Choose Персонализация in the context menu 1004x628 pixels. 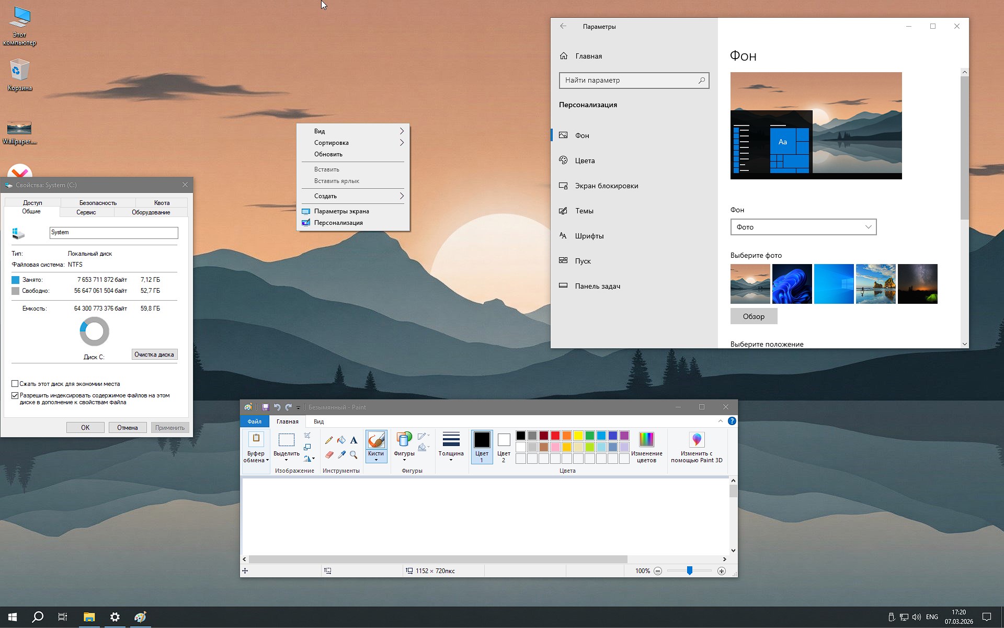click(338, 223)
